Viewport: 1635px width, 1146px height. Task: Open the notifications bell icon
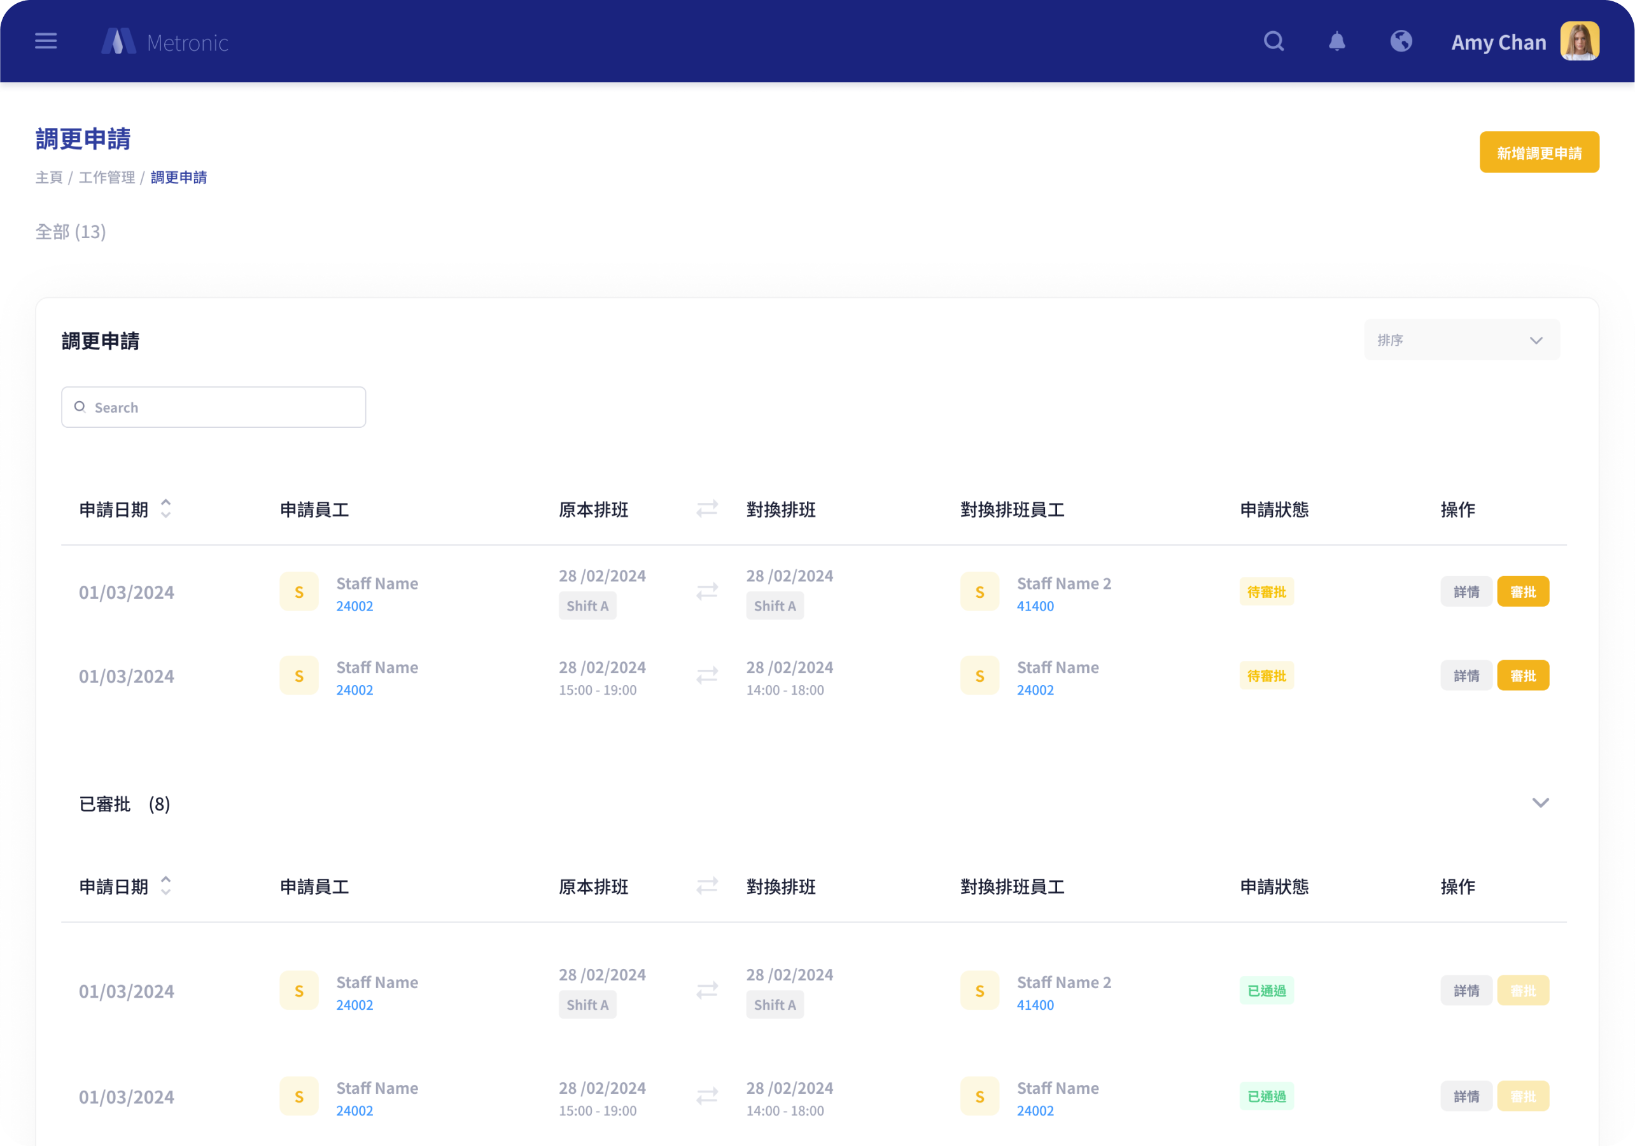1337,41
